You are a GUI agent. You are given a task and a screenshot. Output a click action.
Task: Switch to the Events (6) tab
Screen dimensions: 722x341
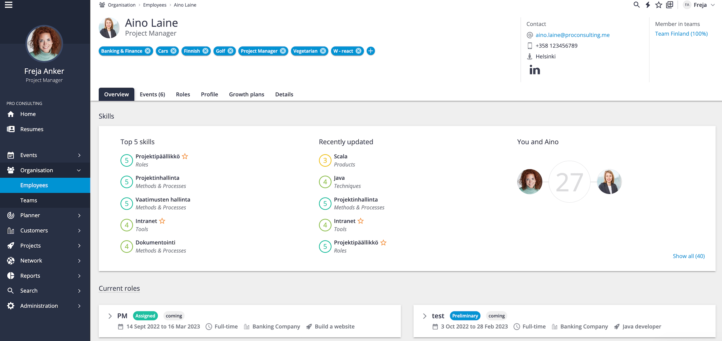pos(152,94)
